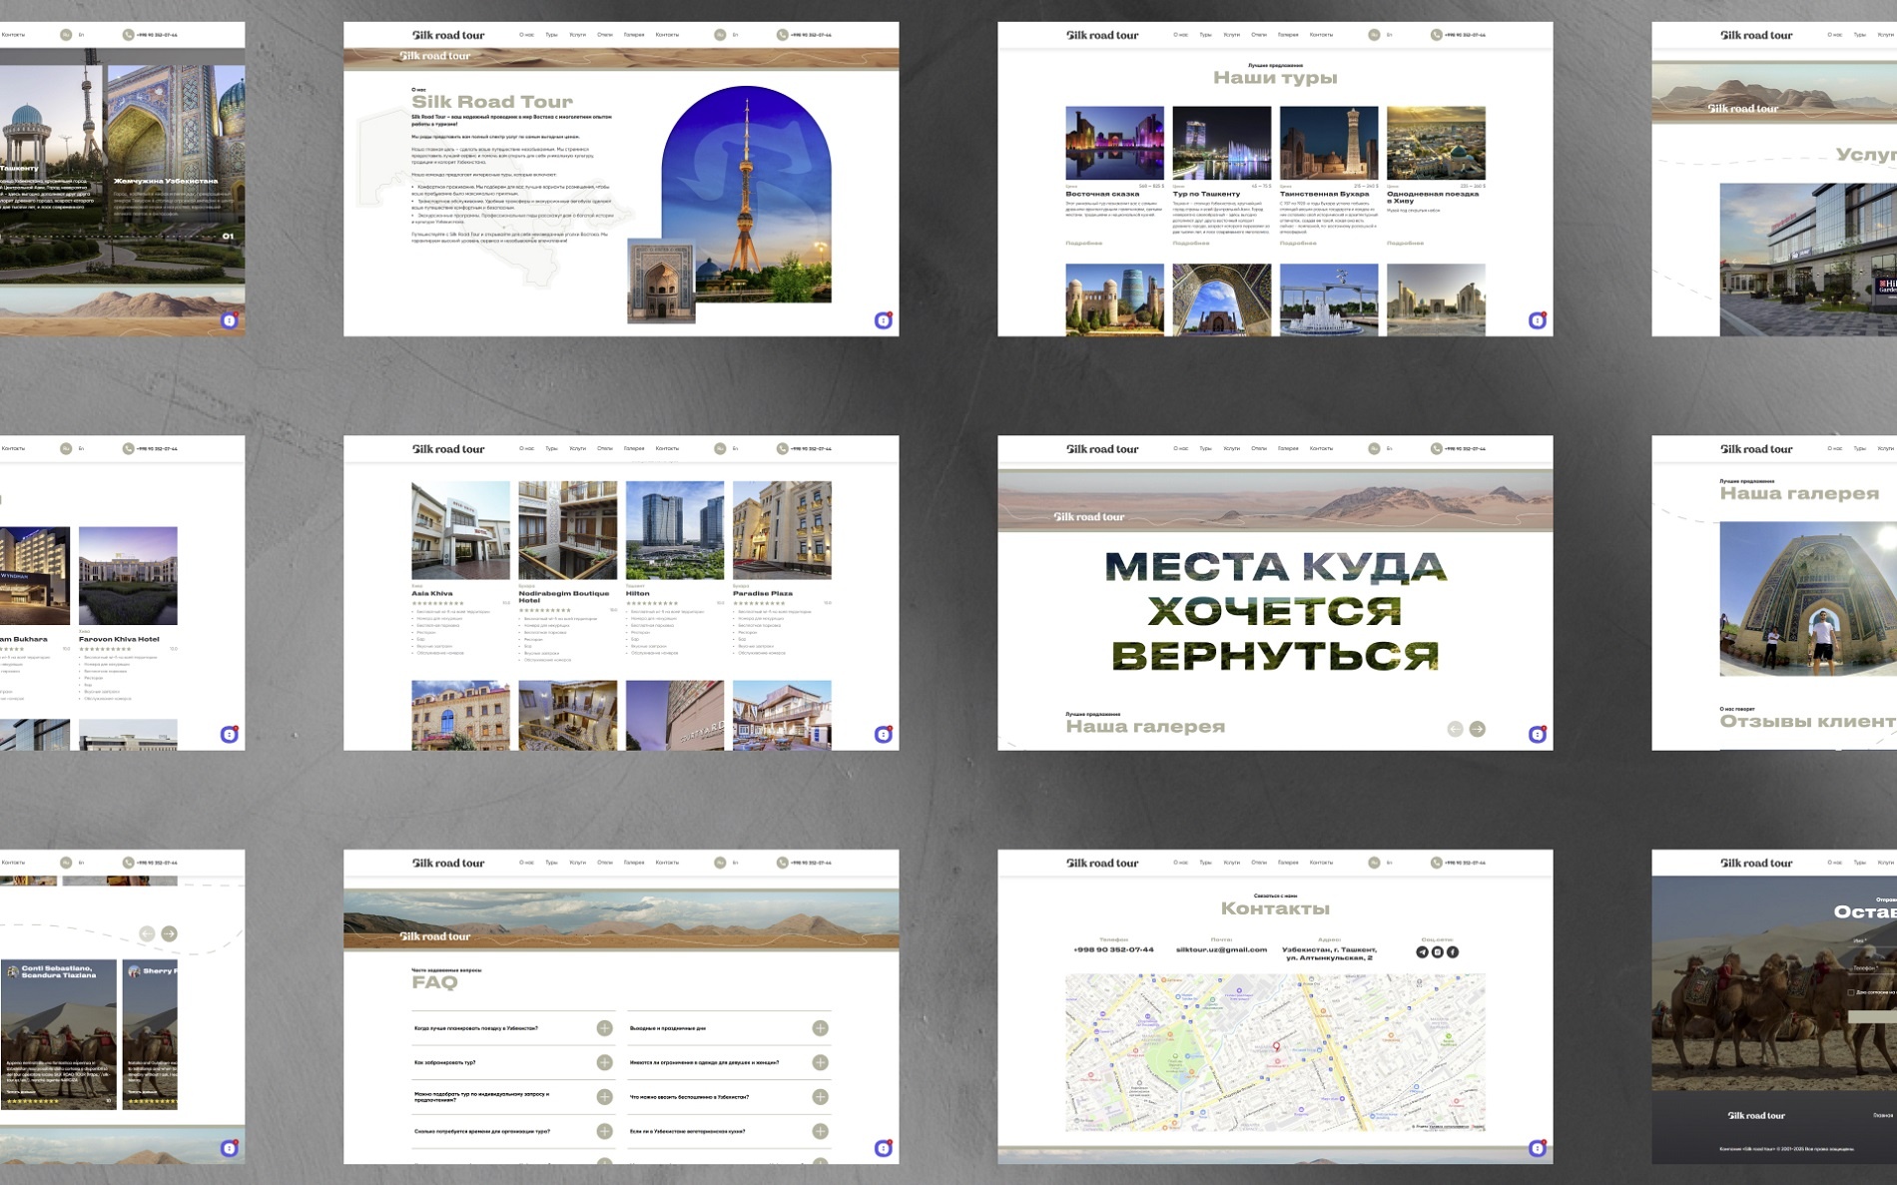Screen dimensions: 1897x1185
Task: Tick the consent checkbox on the camel form page
Action: point(1850,992)
